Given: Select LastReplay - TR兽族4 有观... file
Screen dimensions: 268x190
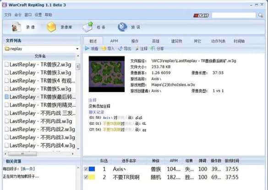Looking at the screenshot, I should (x=40, y=81).
